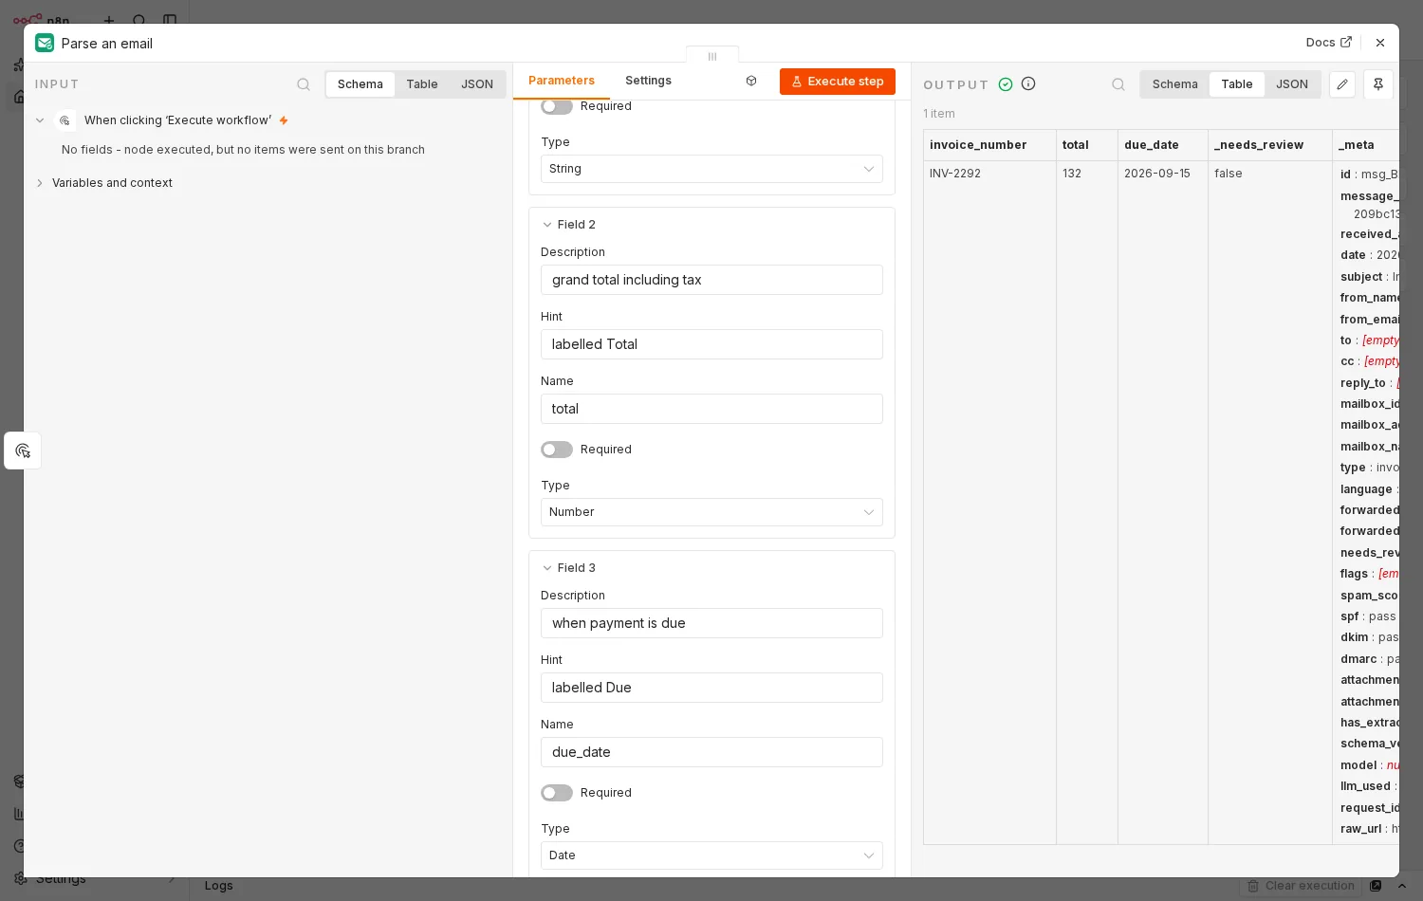Close the Parse an email dialog

(x=1380, y=43)
